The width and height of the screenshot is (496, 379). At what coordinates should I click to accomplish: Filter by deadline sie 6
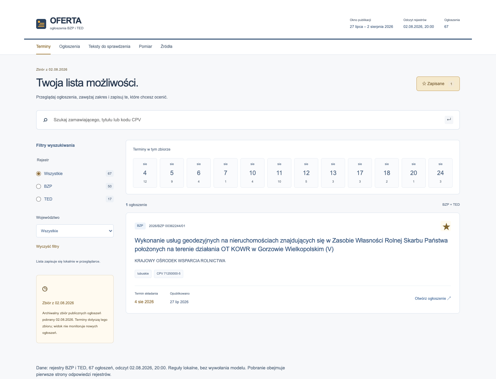coord(199,173)
